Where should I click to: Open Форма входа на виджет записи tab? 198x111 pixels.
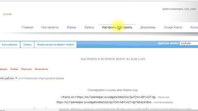[55, 44]
